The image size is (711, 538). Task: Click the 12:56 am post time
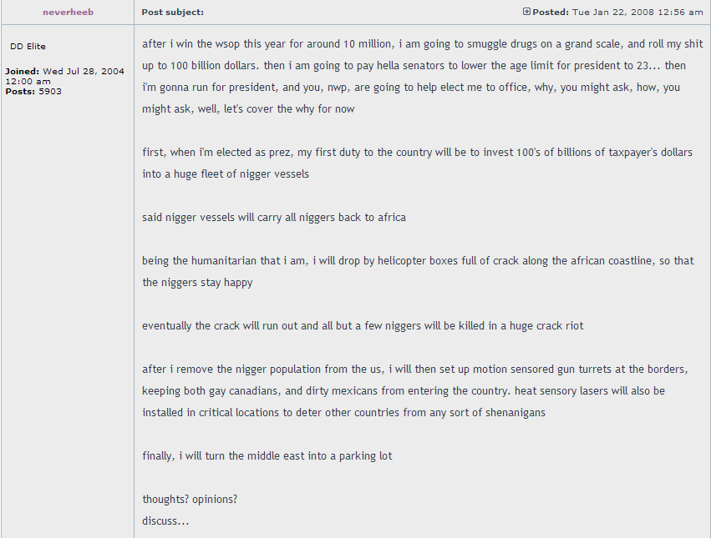click(x=682, y=13)
